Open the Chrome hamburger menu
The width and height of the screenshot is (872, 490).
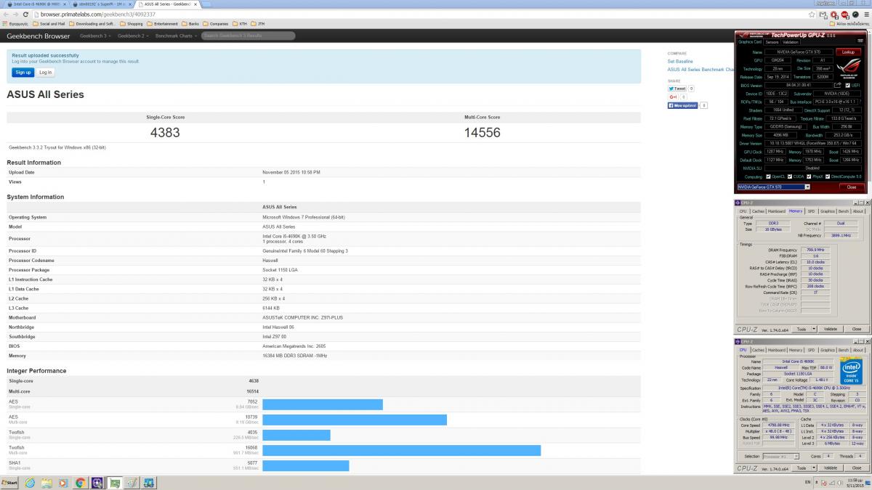tap(866, 15)
